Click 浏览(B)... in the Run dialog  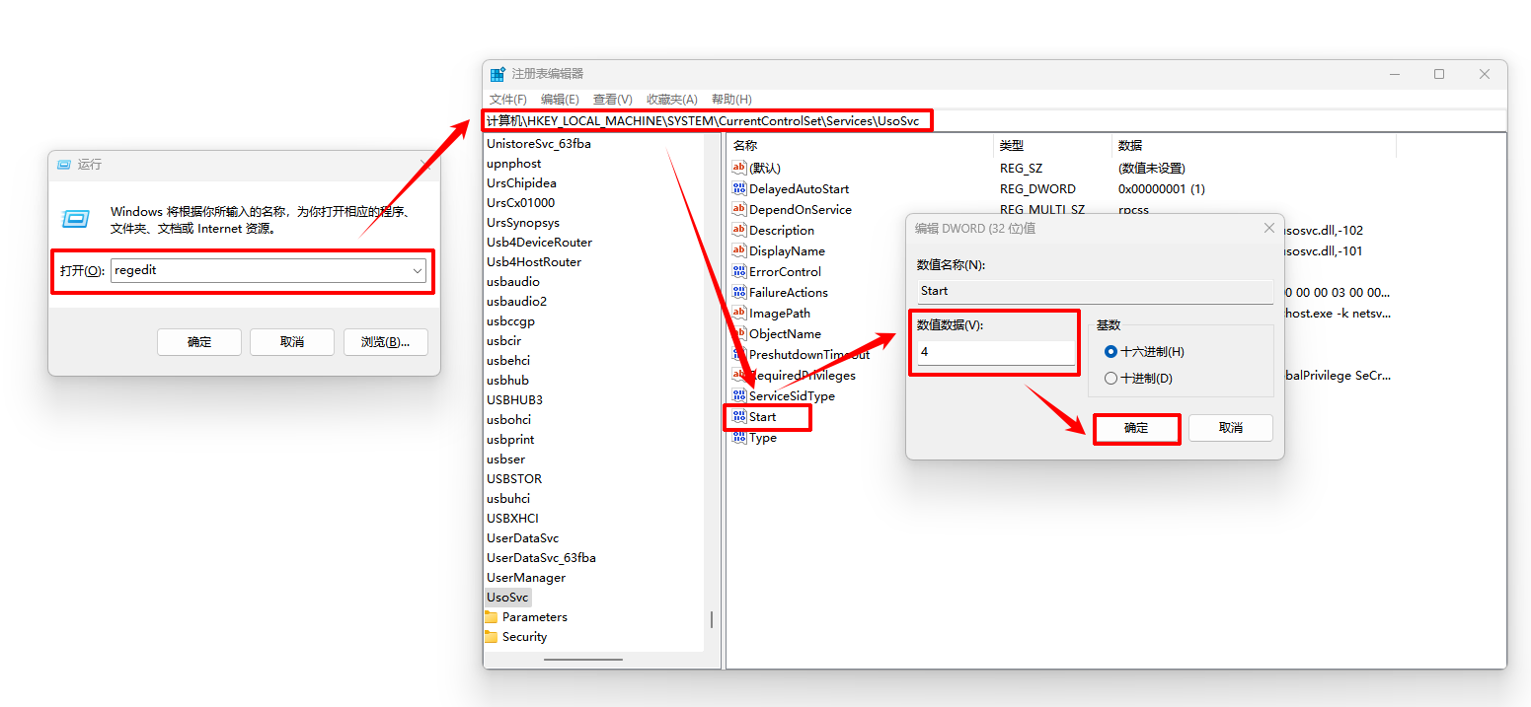[x=385, y=342]
